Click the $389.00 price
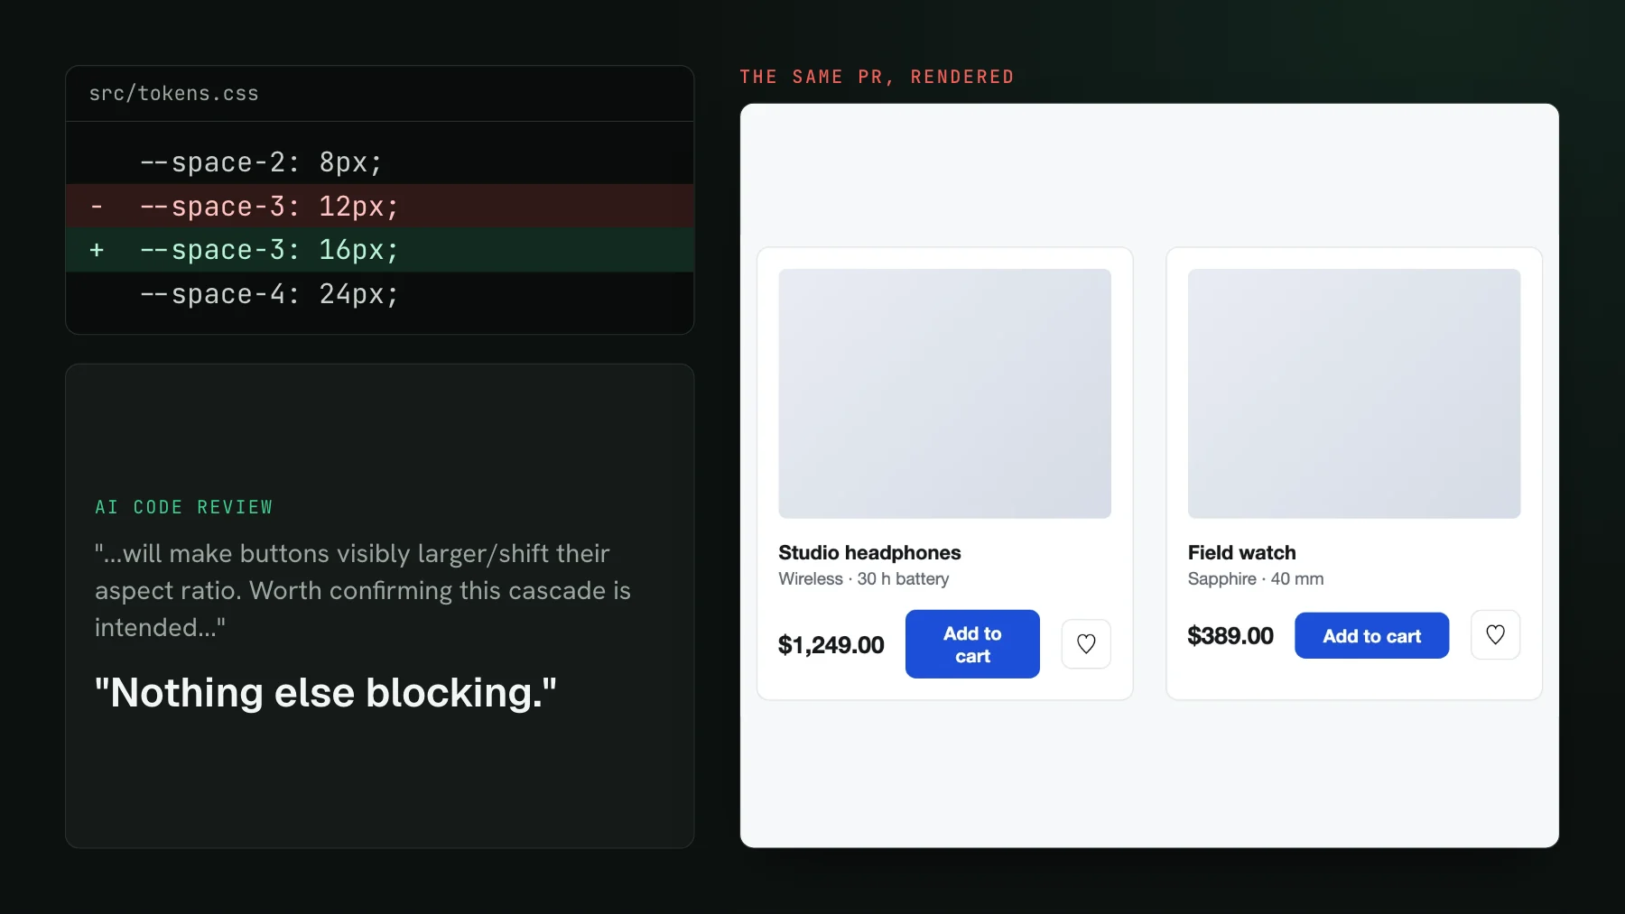 point(1230,636)
